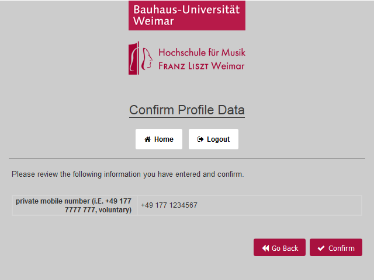Go back using the Go Back button
Viewport: 374px width, 280px height.
279,247
